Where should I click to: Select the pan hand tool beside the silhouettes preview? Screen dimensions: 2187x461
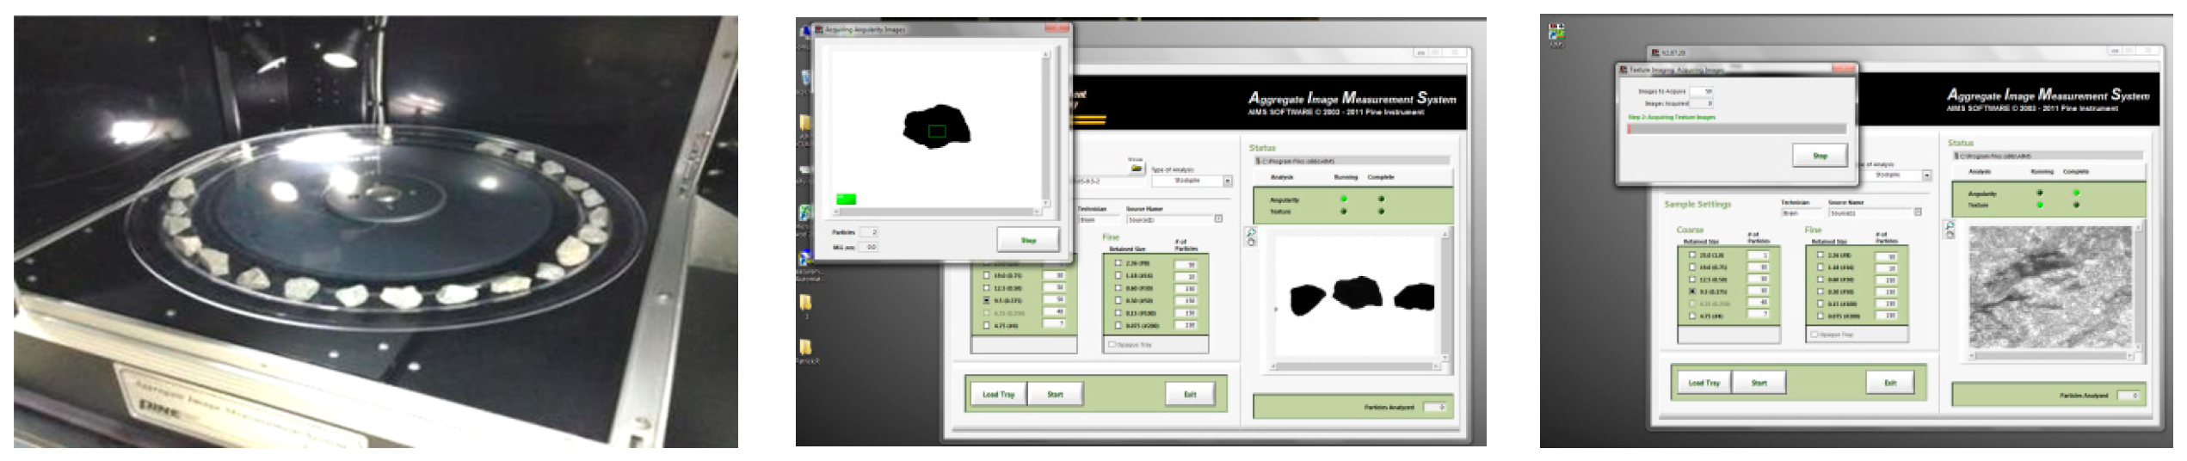(1251, 243)
